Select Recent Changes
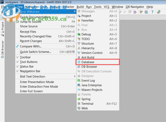 (46, 41)
